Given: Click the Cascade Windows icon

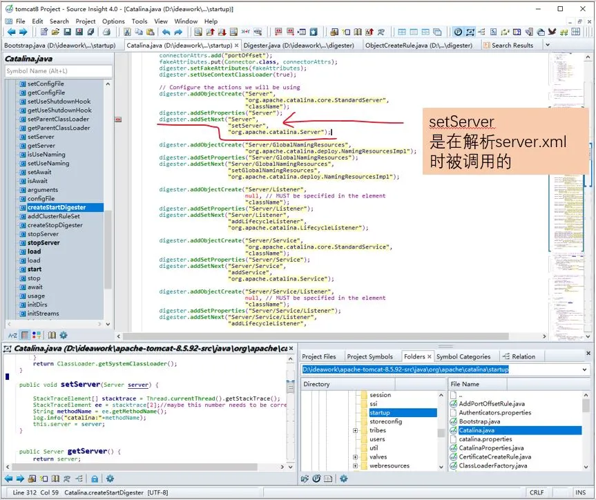Looking at the screenshot, I should 437,32.
